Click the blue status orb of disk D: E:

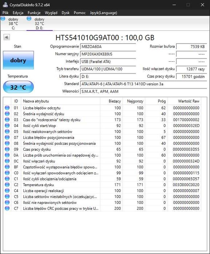[x=29, y=19]
